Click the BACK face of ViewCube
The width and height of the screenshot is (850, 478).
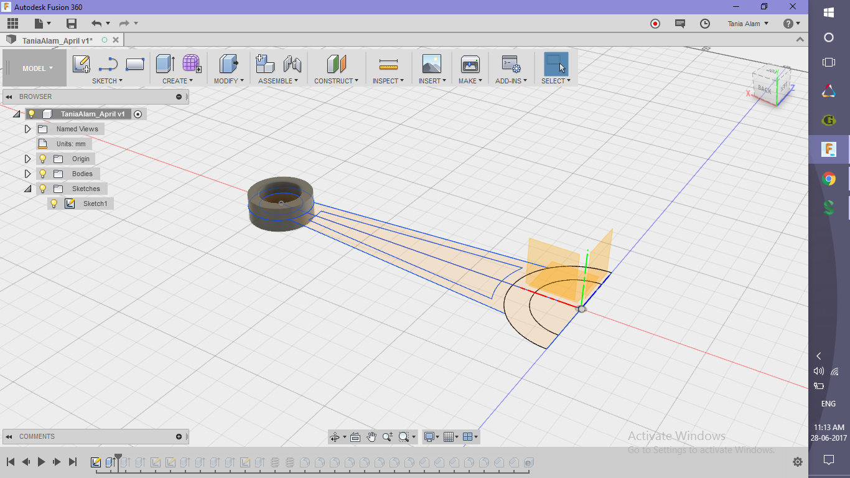click(x=764, y=89)
